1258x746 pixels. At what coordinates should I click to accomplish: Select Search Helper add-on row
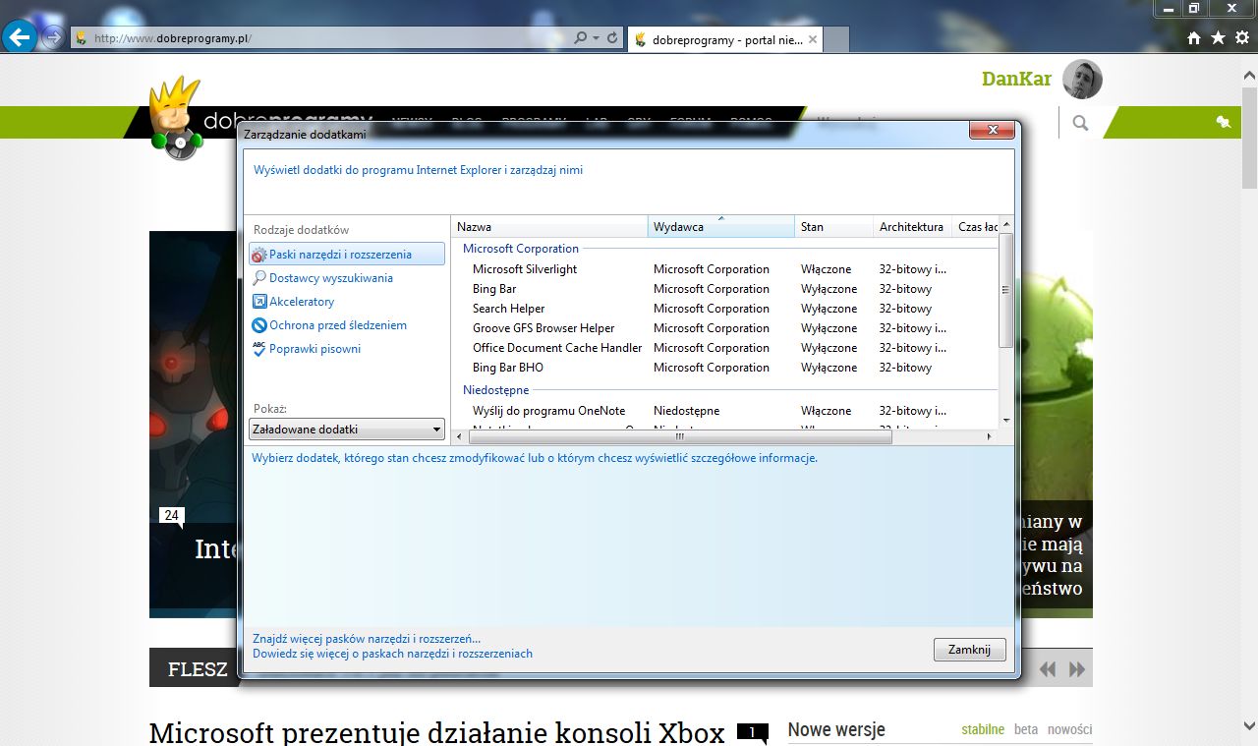point(725,309)
